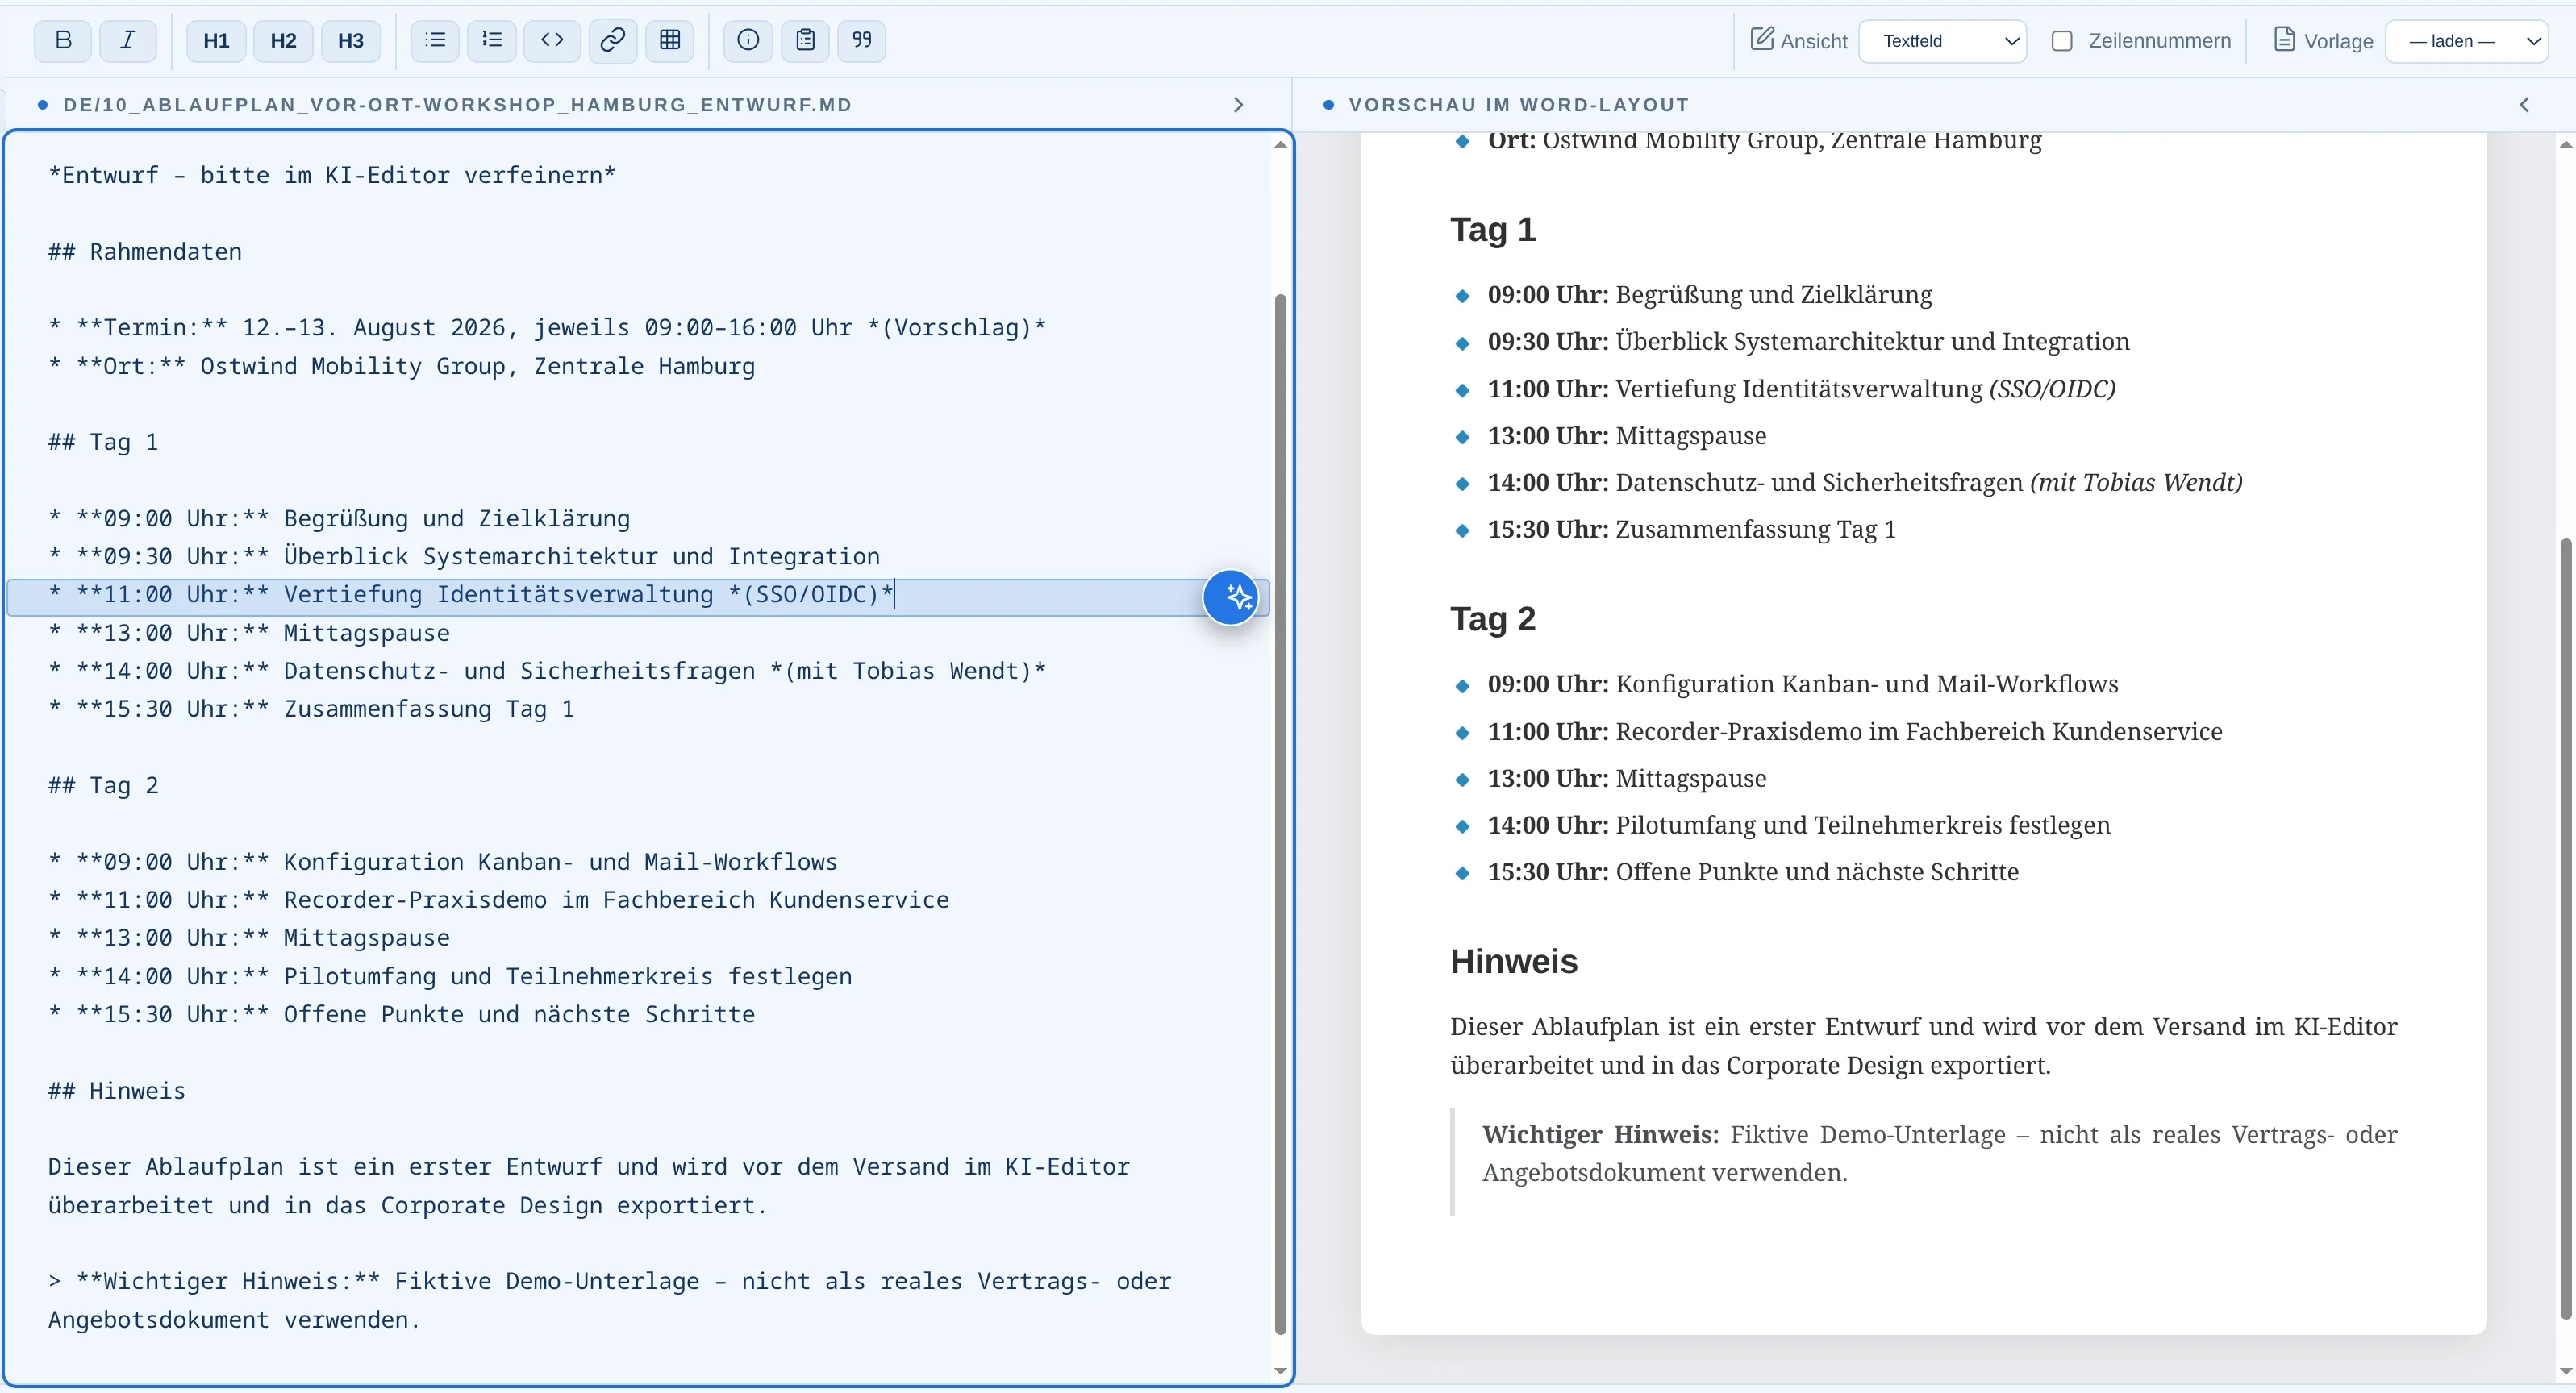This screenshot has width=2576, height=1393.
Task: Click the editor vertical scrollbar thumb
Action: pos(1280,814)
